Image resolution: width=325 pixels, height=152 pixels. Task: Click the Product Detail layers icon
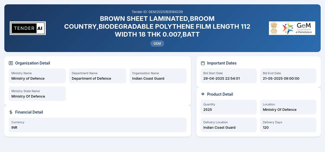tap(203, 94)
